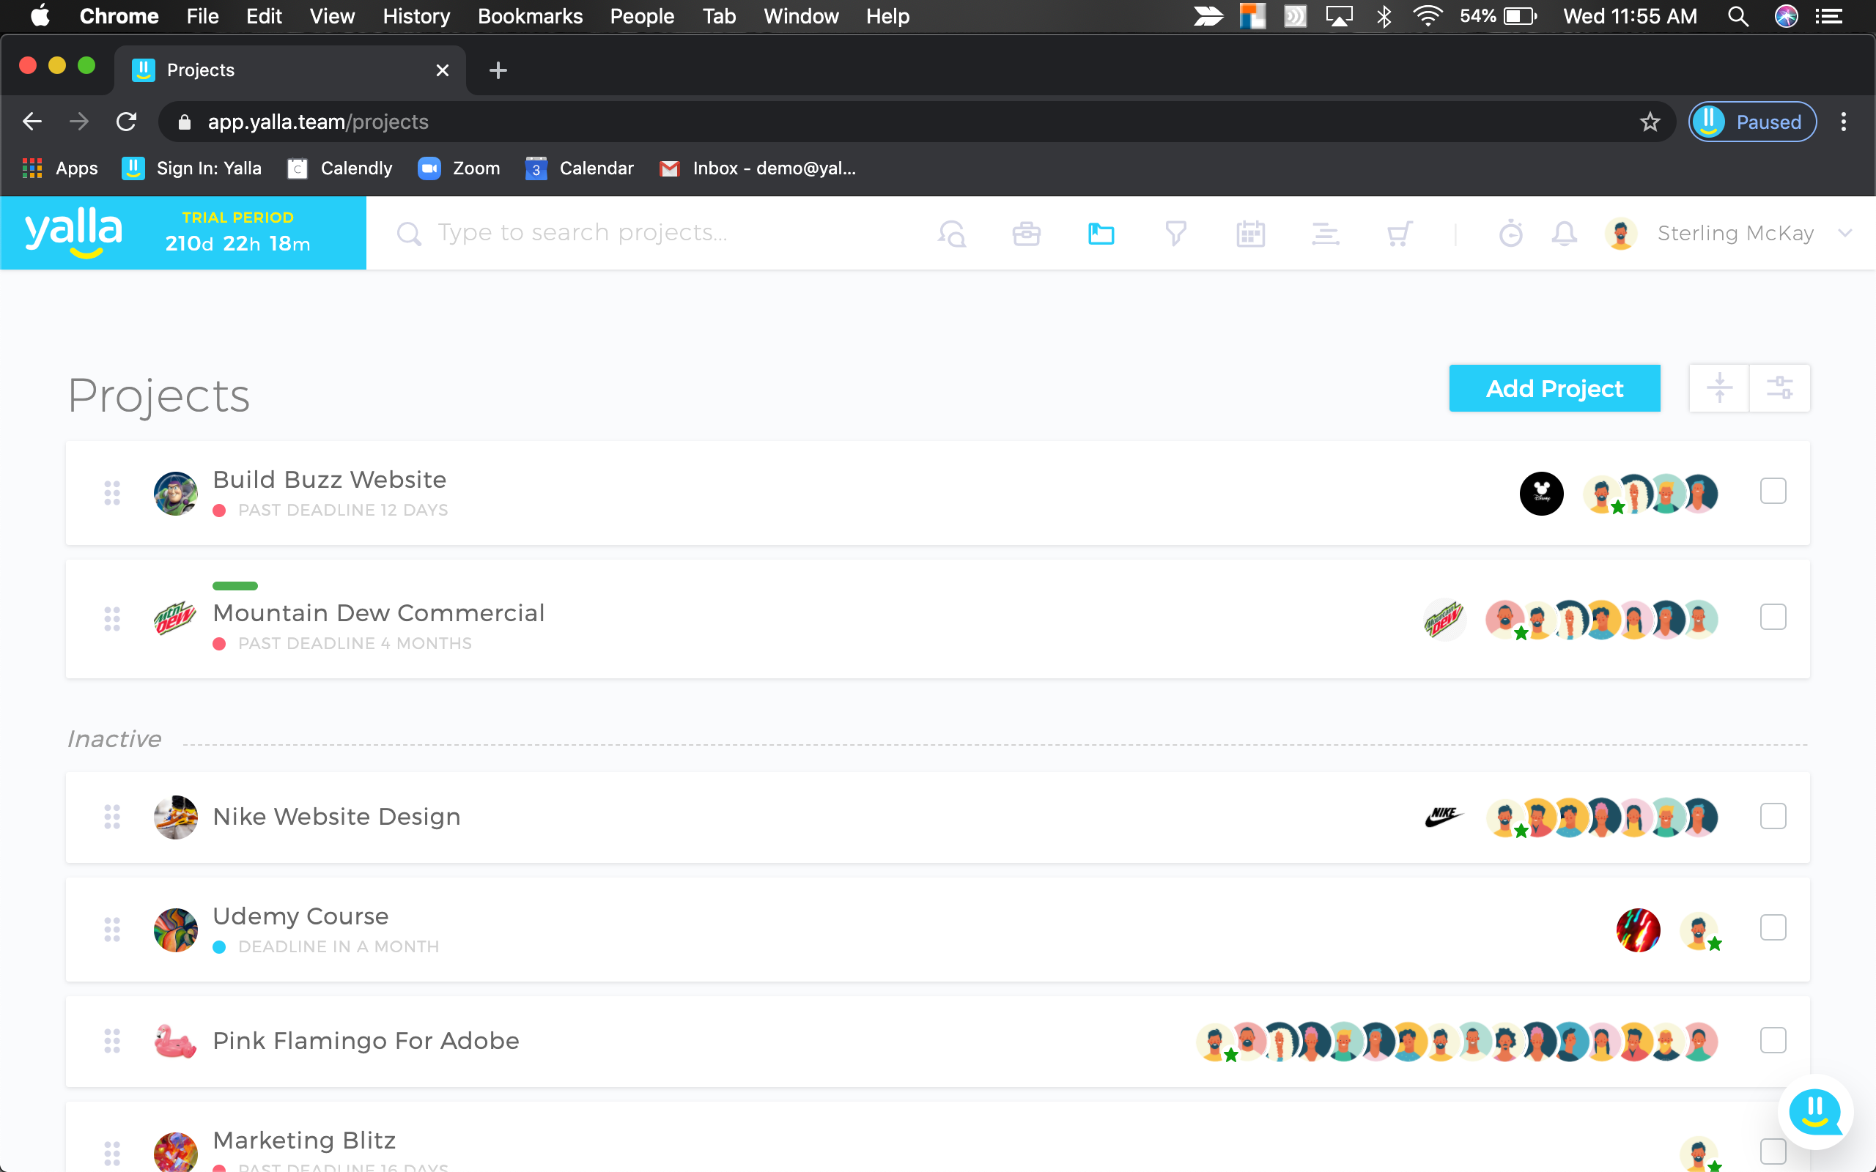Open the timer stopwatch icon
1876x1172 pixels.
(1510, 234)
